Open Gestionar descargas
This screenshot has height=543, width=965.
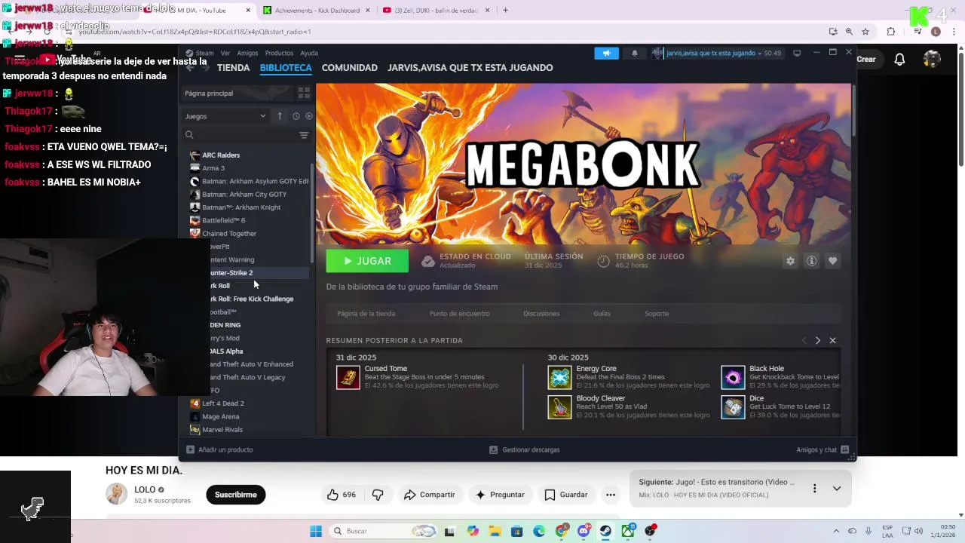coord(525,449)
